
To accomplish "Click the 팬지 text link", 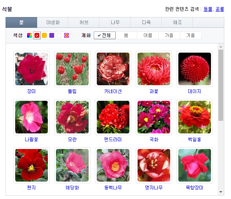I will (32, 188).
